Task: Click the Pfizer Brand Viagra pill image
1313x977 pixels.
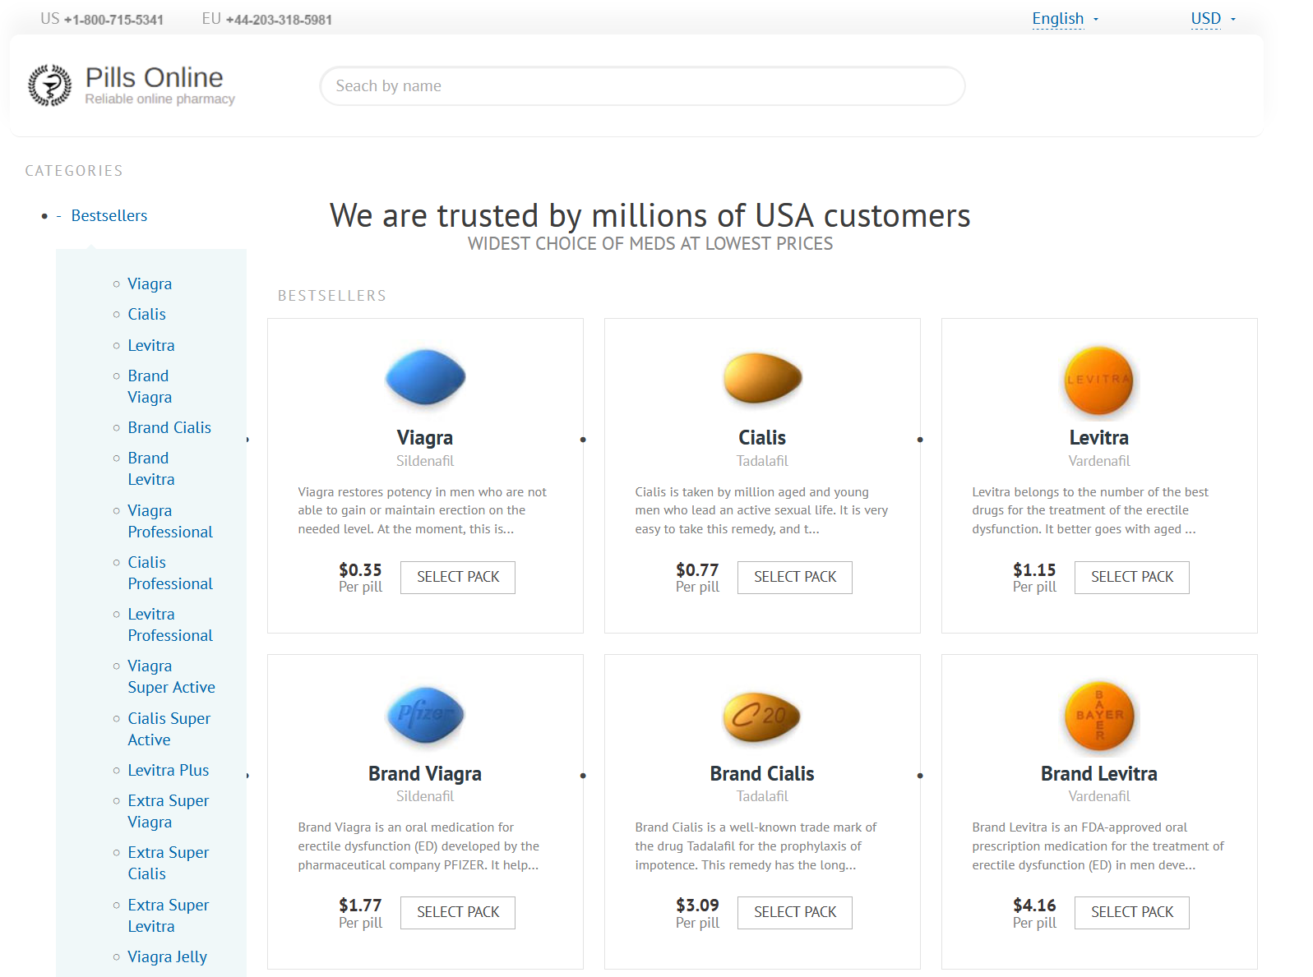Action: (x=425, y=714)
